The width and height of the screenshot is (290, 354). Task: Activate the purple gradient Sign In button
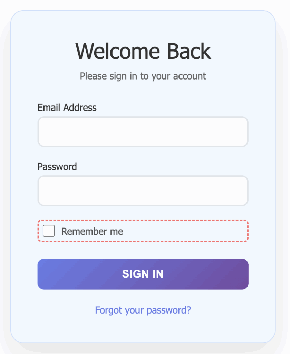point(143,274)
